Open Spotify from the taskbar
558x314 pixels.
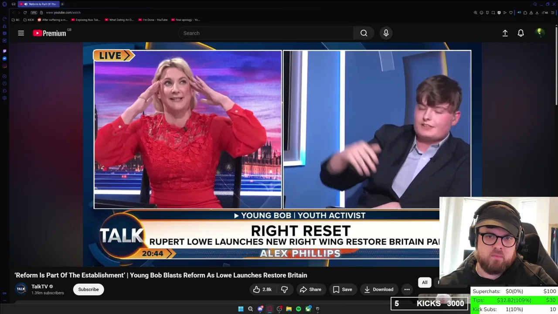click(x=299, y=309)
